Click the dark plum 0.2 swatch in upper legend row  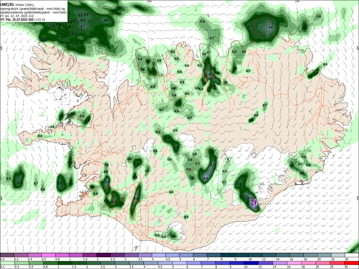click(7, 255)
